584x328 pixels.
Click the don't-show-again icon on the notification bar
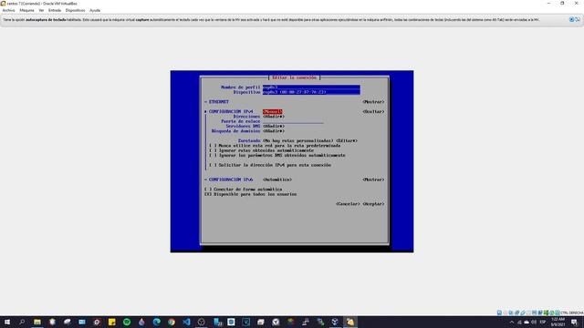578,19
